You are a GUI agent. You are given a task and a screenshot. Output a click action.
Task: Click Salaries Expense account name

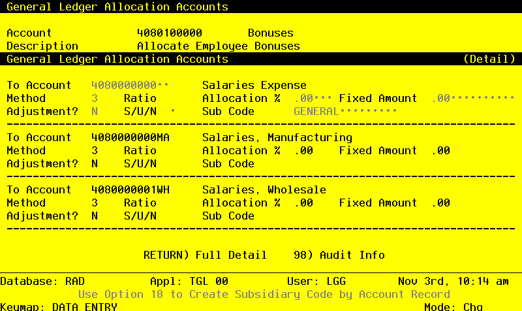254,85
